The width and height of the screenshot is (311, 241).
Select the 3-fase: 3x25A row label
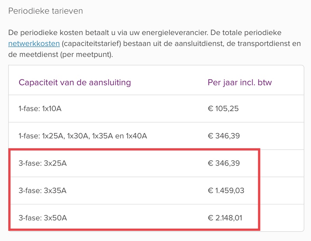pos(43,163)
